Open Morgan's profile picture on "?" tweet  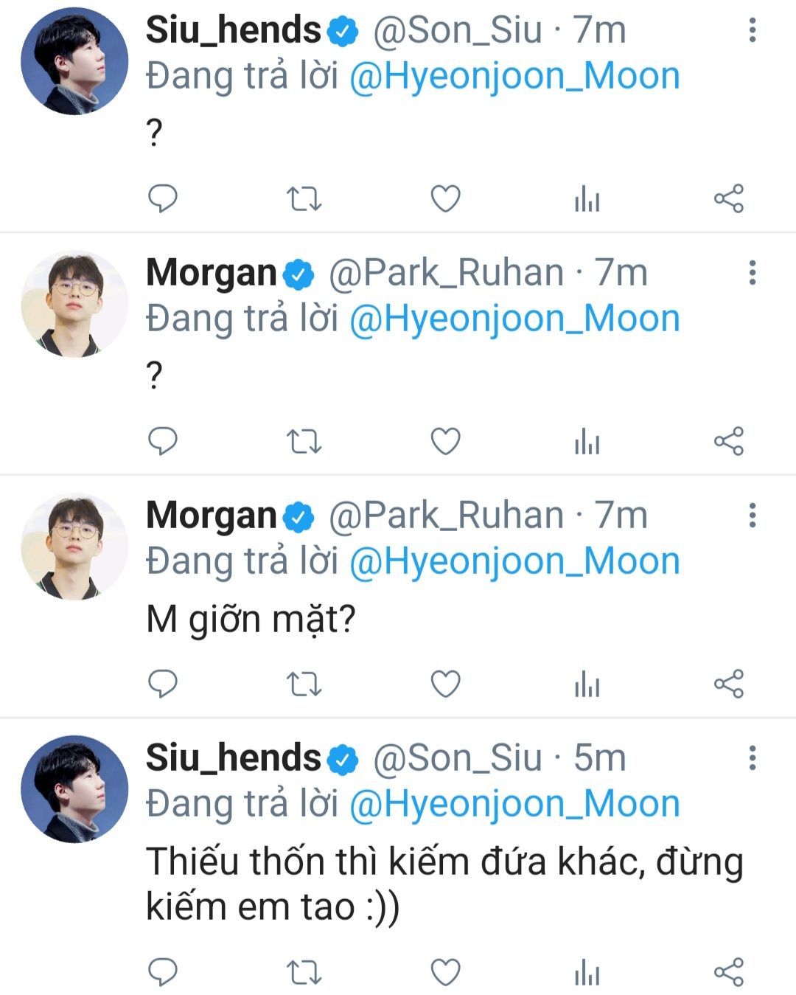74,304
